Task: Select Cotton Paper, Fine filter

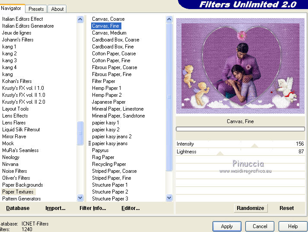Action: (111, 60)
